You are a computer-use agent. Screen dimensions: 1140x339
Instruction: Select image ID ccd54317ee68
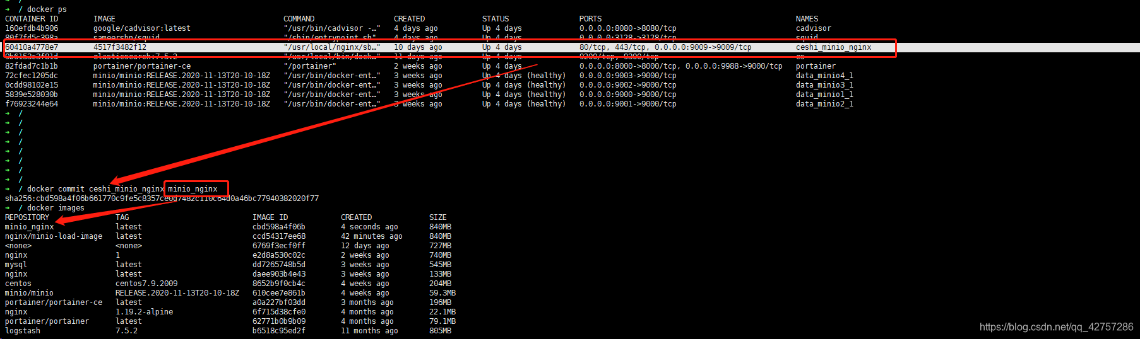[279, 236]
